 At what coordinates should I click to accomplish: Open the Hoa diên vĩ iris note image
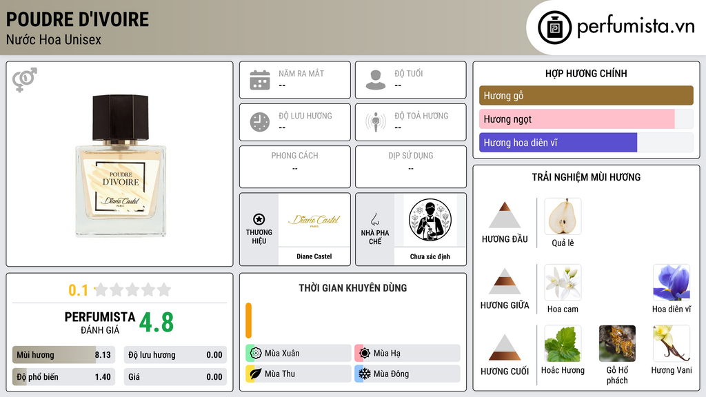pos(672,283)
